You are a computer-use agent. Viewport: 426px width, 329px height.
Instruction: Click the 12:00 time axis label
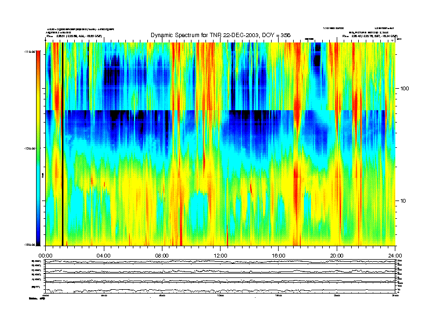click(x=221, y=256)
